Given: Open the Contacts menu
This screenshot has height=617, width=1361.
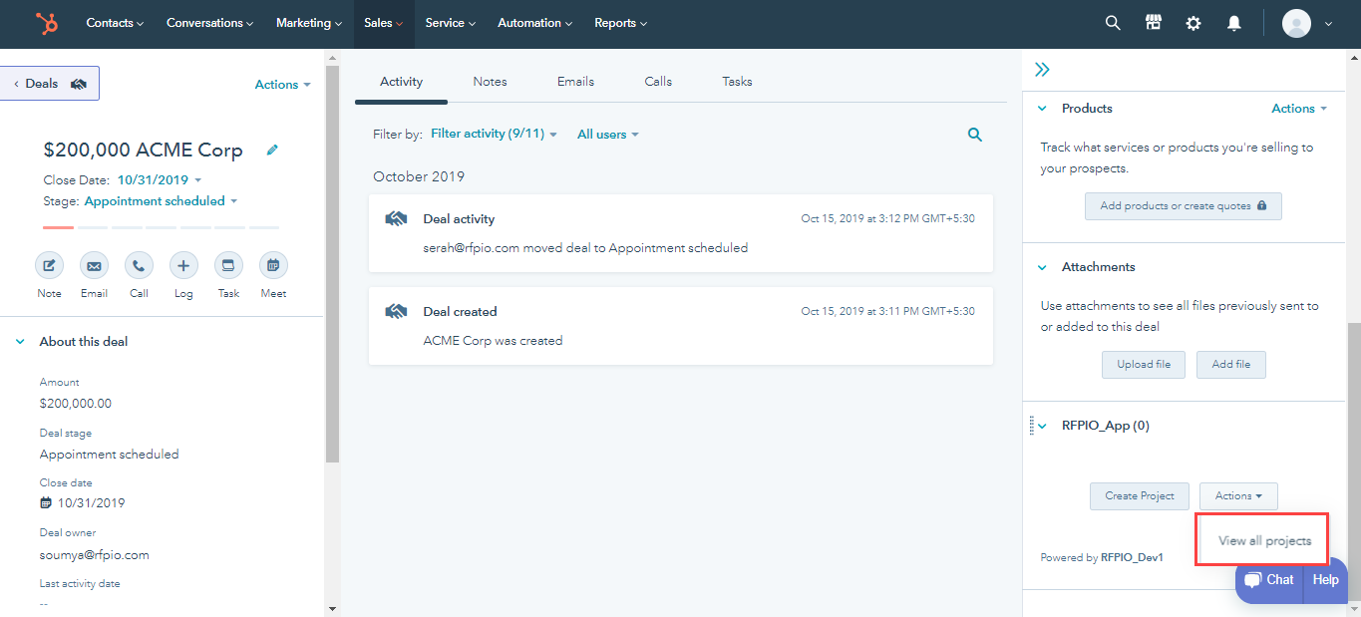Looking at the screenshot, I should pos(115,23).
